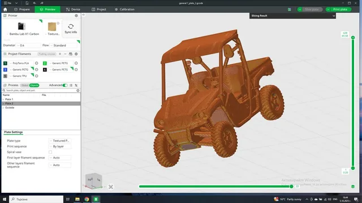Open the Plate type dropdown
Viewport: 362px width, 203px height.
[x=60, y=140]
